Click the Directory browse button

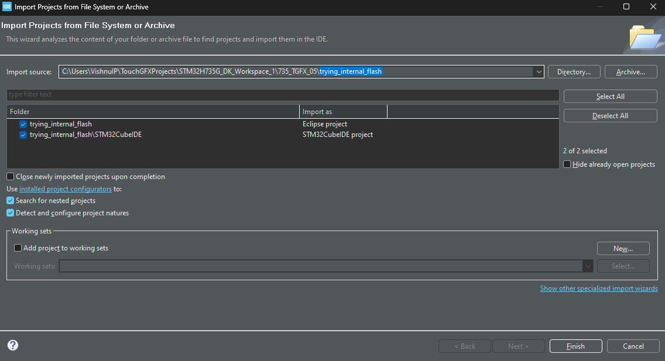pos(574,71)
